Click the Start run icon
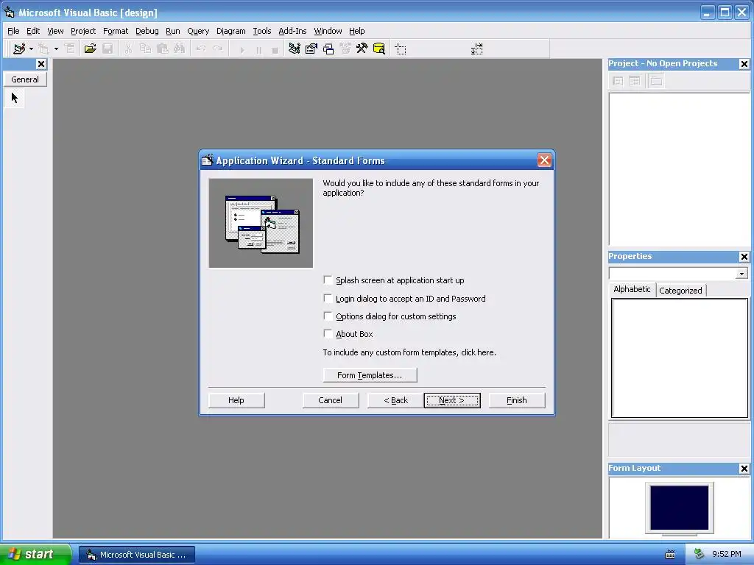 242,49
